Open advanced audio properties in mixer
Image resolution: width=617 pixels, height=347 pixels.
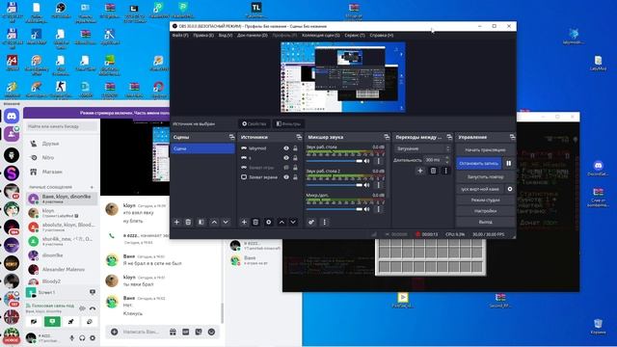tap(311, 223)
